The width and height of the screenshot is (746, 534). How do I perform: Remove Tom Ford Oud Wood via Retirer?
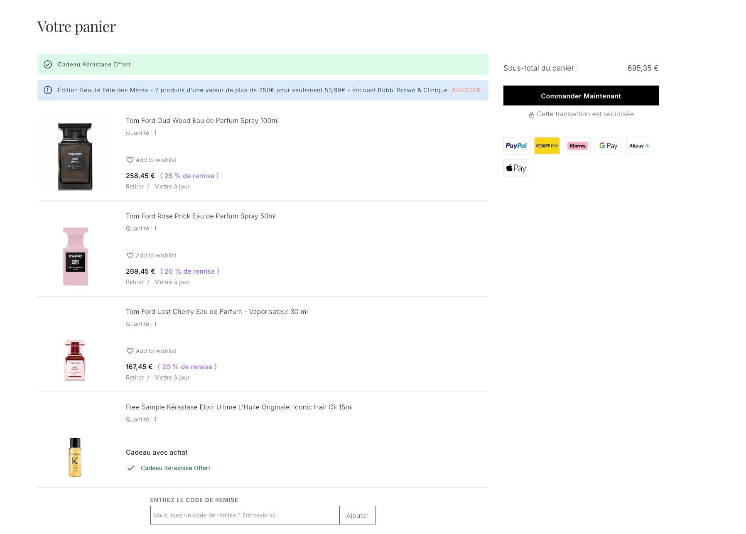pyautogui.click(x=135, y=186)
